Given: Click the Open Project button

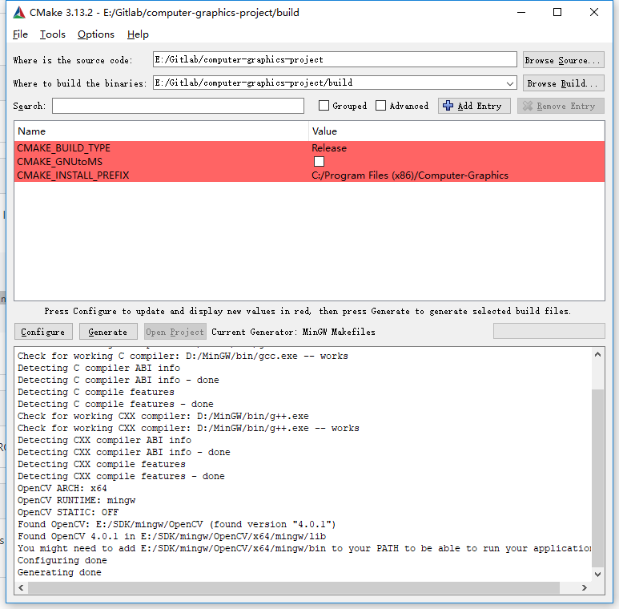Looking at the screenshot, I should coord(175,332).
